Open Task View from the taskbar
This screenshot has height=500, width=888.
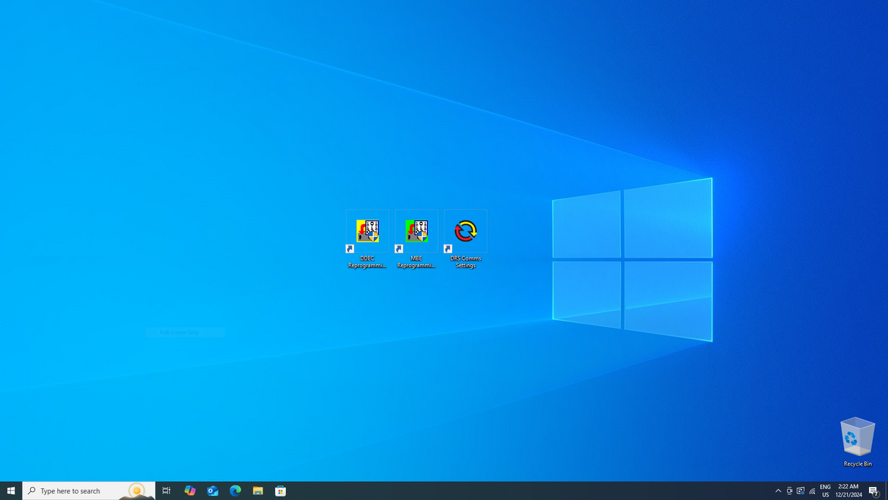click(166, 490)
